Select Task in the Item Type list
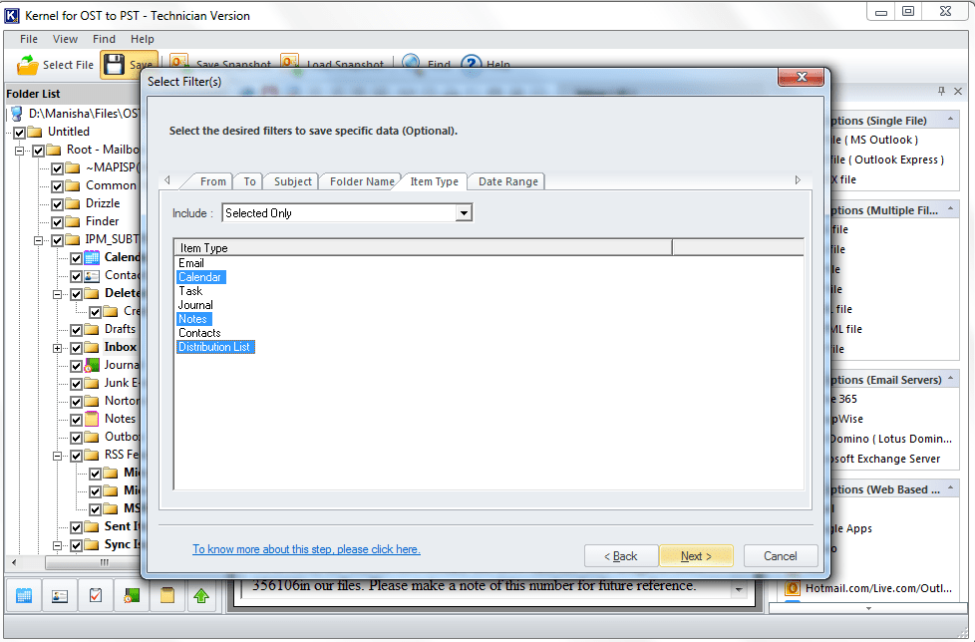 [x=190, y=291]
